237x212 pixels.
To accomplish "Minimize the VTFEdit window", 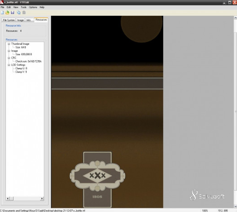I will click(224, 2).
